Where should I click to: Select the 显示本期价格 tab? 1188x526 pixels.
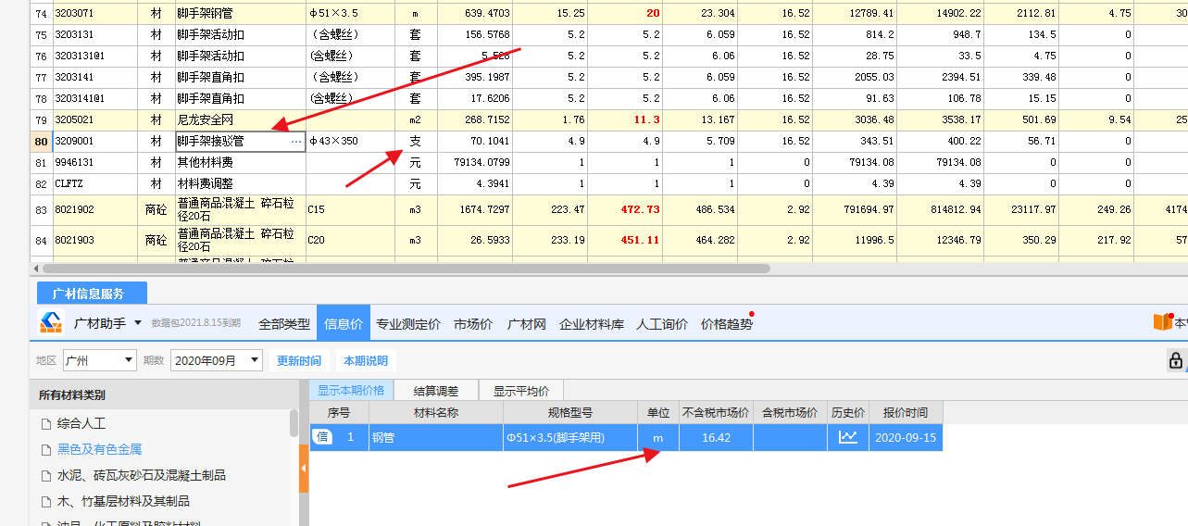(x=351, y=391)
